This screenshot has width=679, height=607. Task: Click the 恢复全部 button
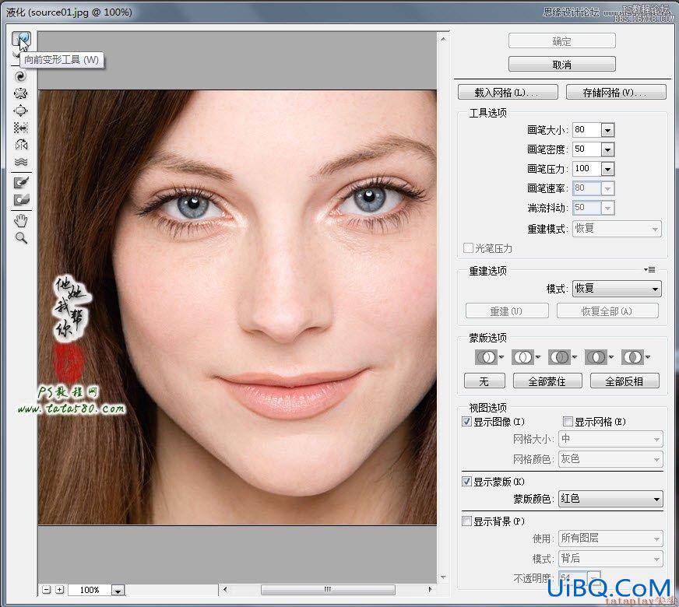click(x=607, y=311)
